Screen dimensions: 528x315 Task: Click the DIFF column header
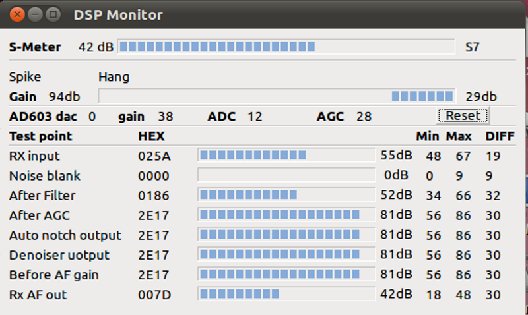click(500, 136)
